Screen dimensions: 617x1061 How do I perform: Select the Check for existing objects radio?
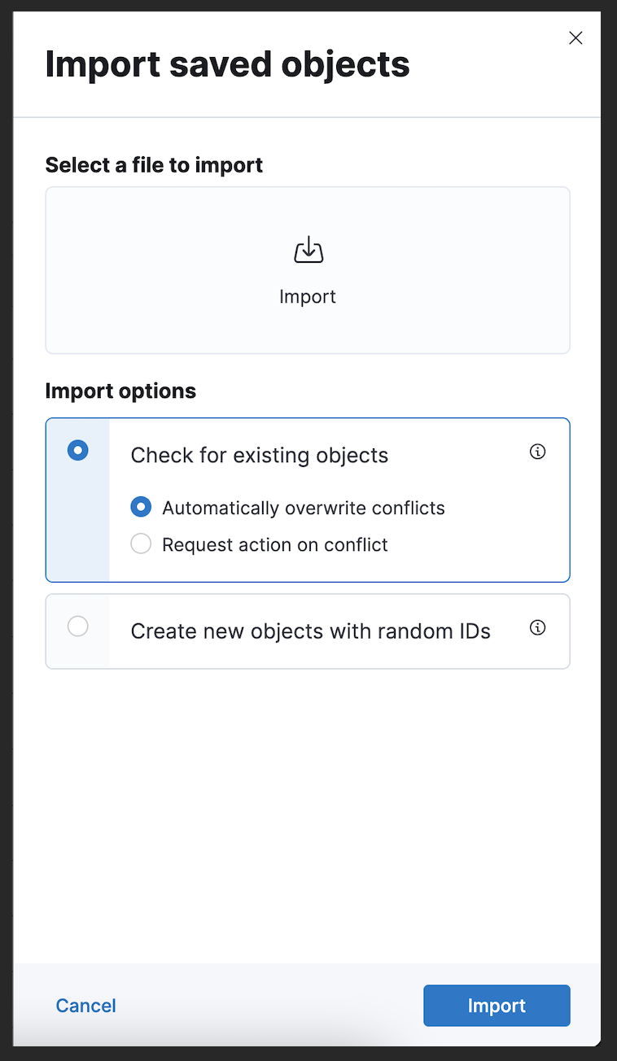click(78, 450)
